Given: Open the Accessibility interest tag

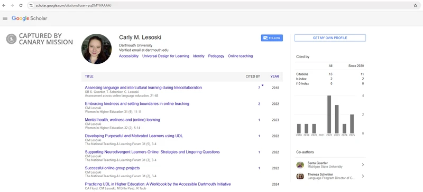Looking at the screenshot, I should pos(128,56).
